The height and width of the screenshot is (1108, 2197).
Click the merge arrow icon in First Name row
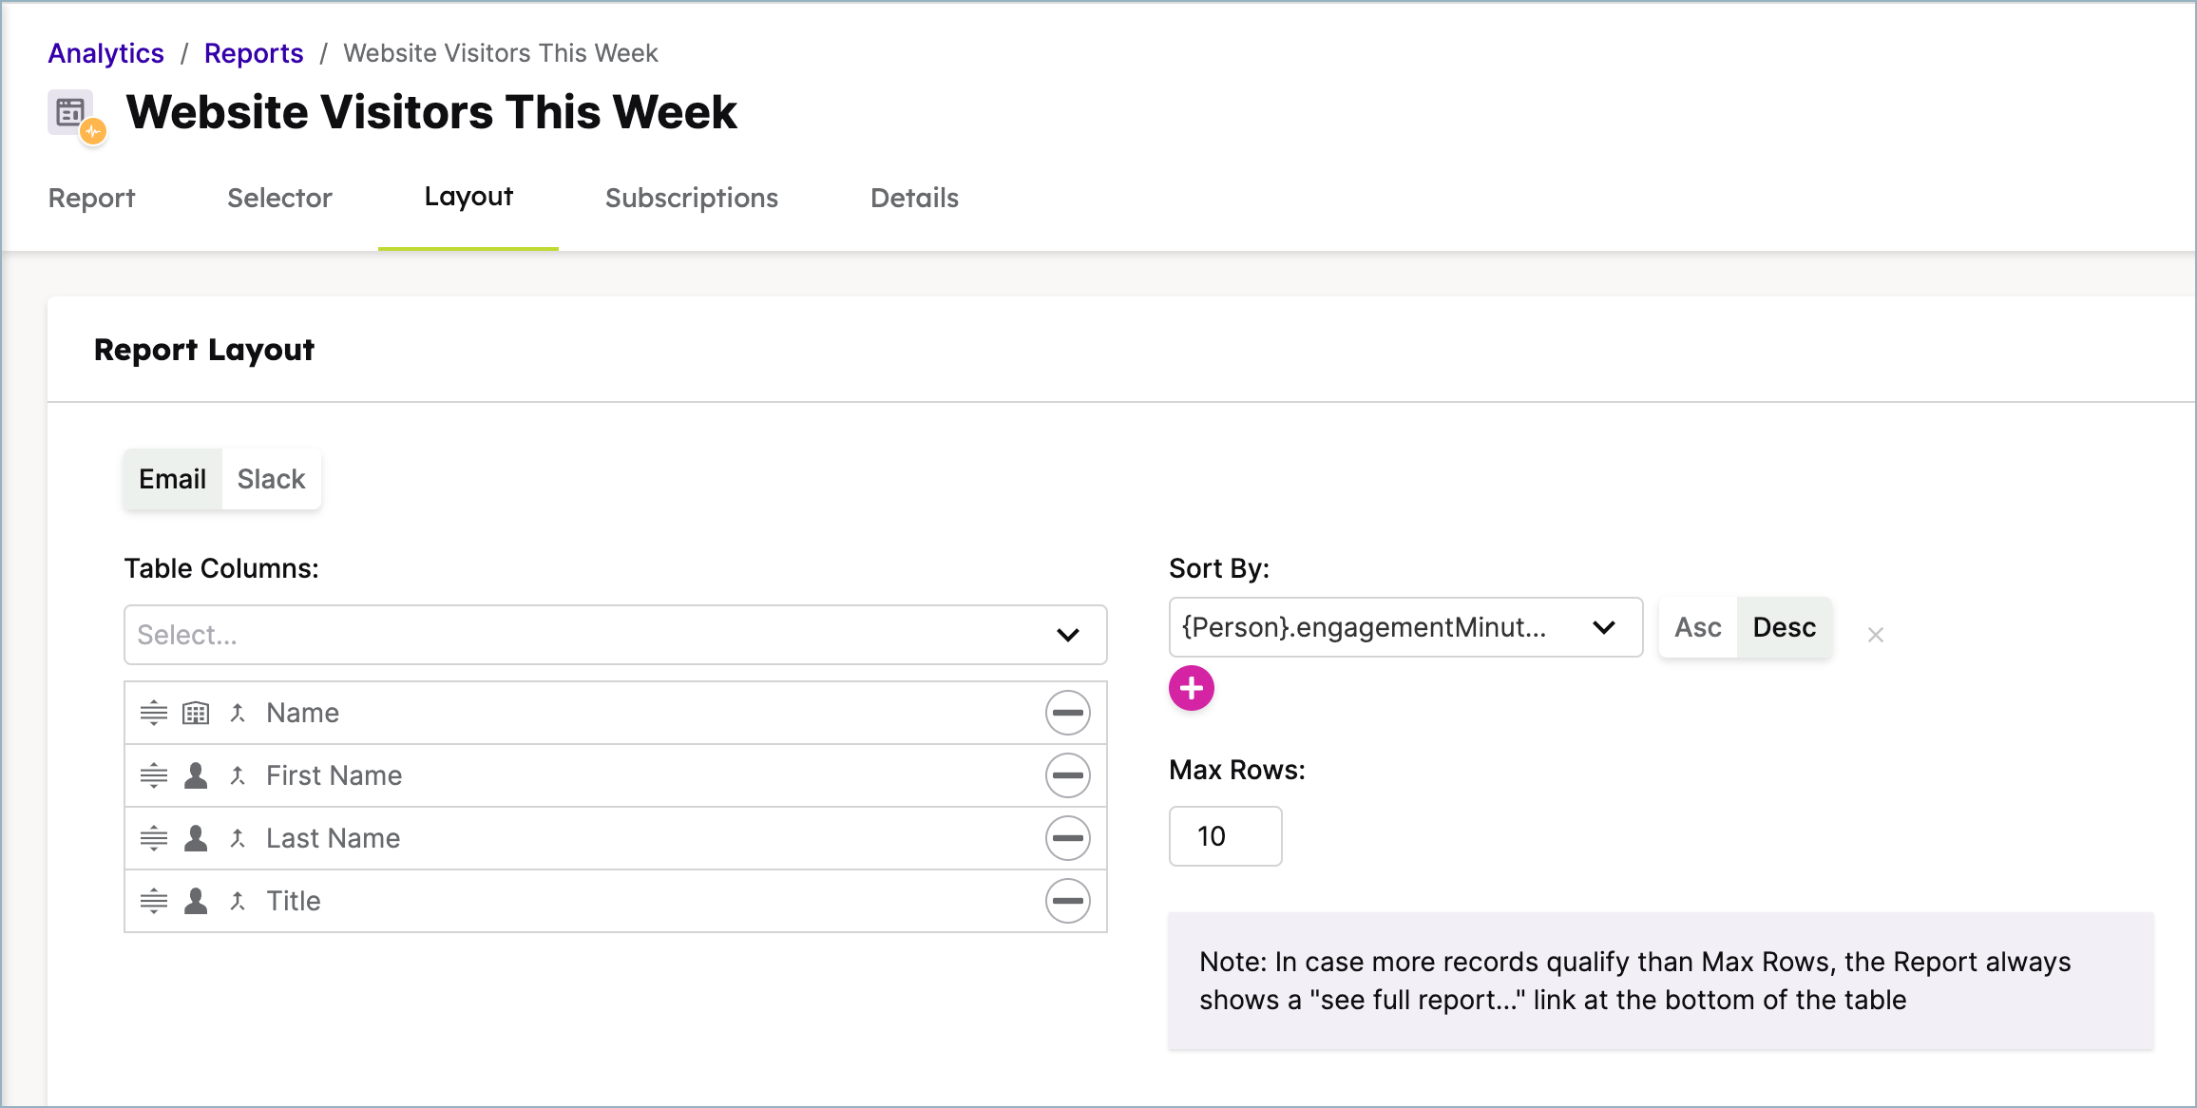tap(238, 775)
